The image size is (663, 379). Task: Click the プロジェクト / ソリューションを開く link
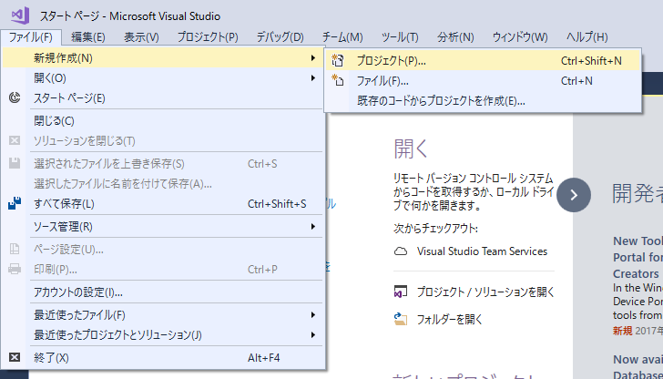point(485,292)
